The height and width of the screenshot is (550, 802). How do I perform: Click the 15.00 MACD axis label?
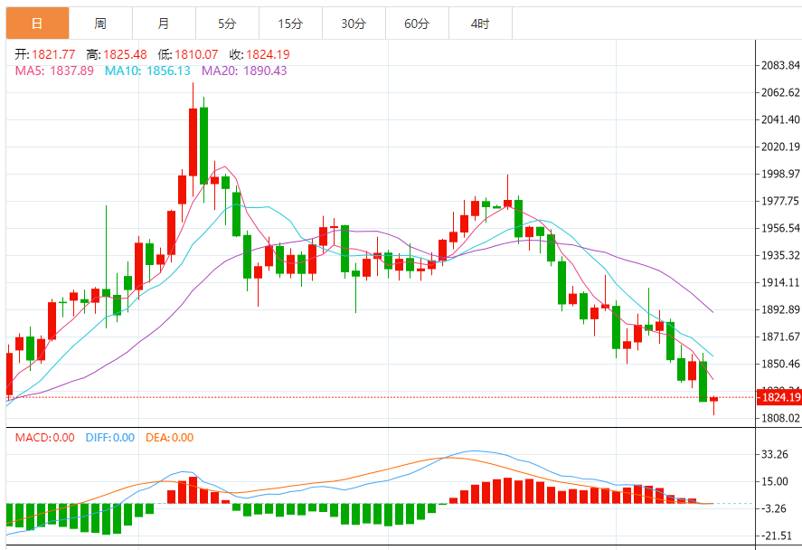tap(774, 481)
